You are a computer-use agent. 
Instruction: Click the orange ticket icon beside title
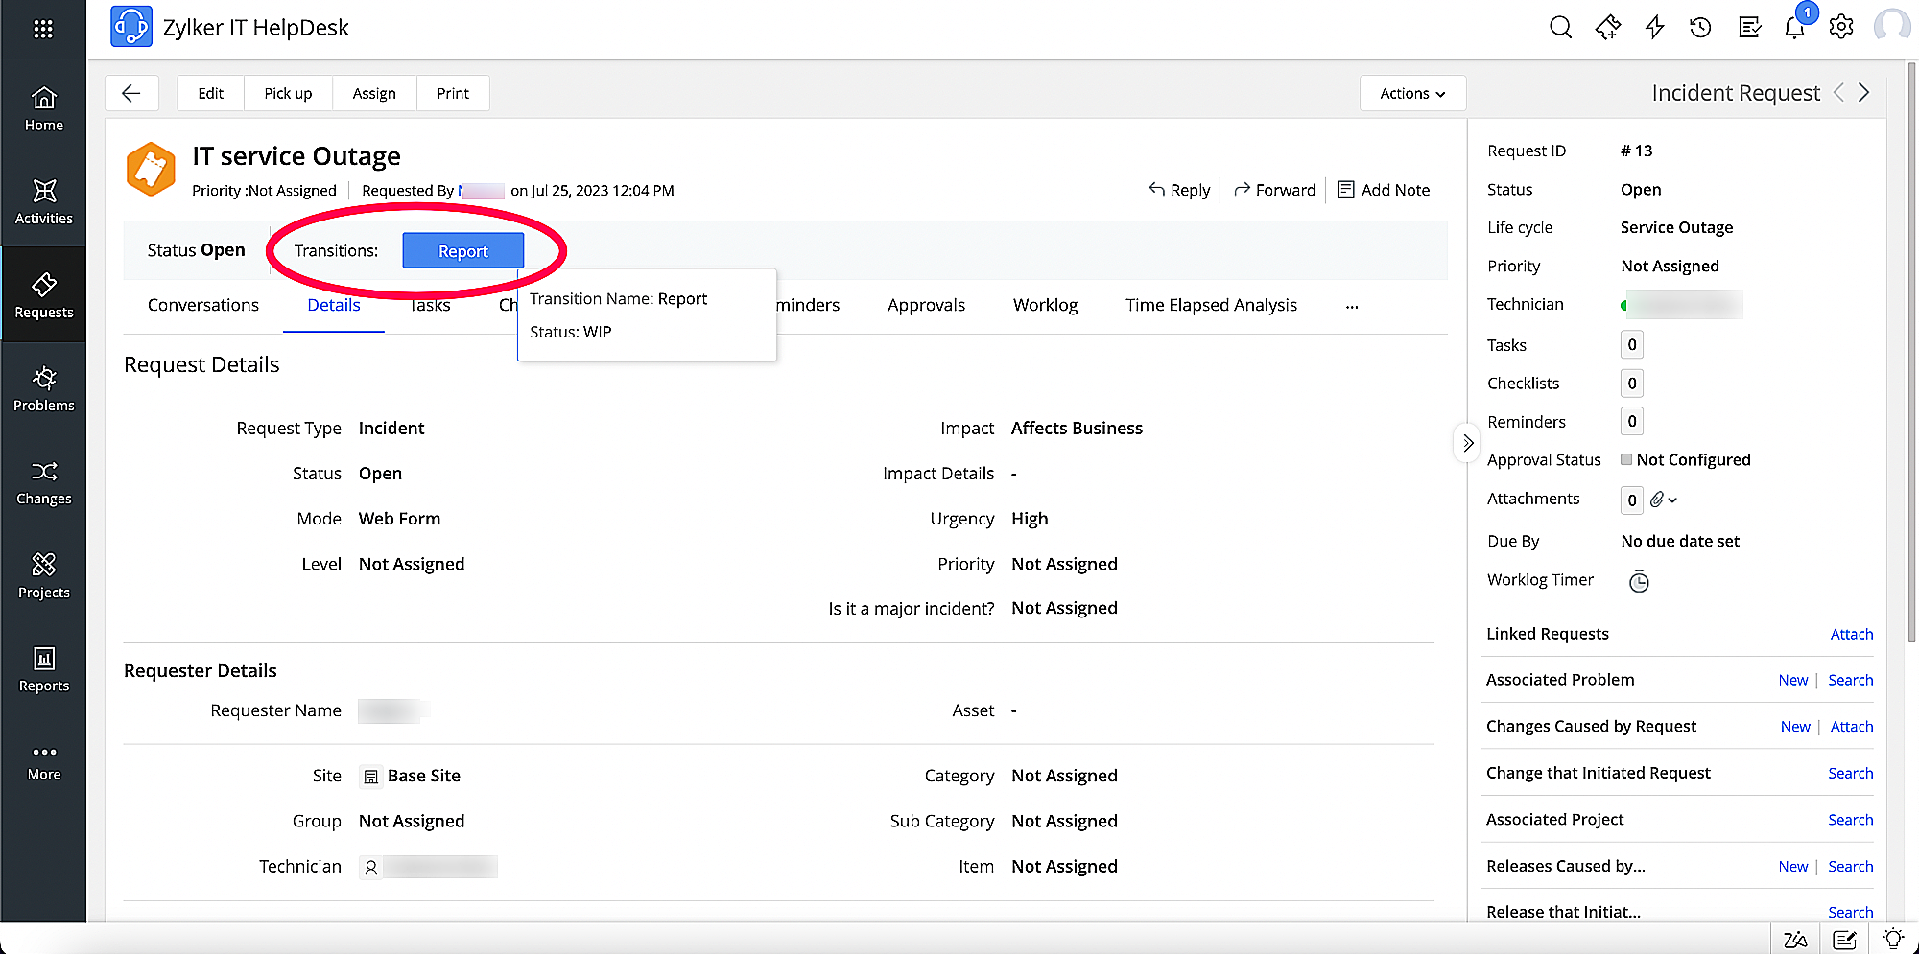(x=151, y=169)
